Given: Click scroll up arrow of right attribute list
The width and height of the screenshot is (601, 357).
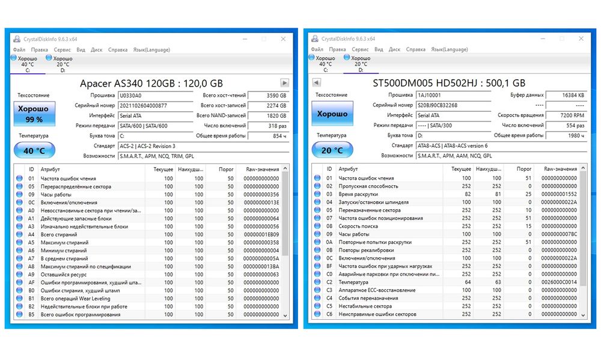Looking at the screenshot, I should [x=583, y=168].
